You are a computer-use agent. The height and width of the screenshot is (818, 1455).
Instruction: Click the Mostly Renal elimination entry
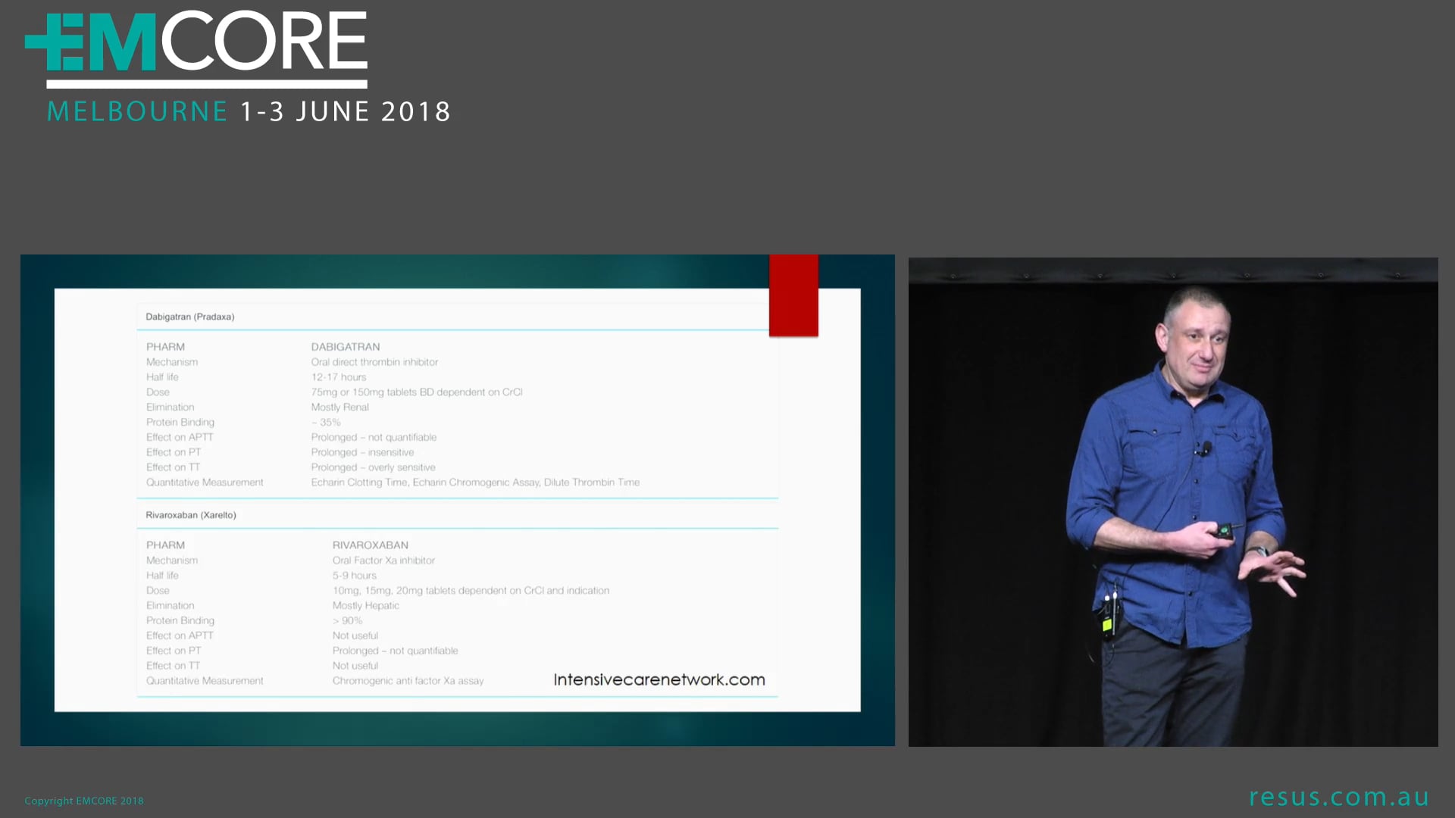click(339, 407)
